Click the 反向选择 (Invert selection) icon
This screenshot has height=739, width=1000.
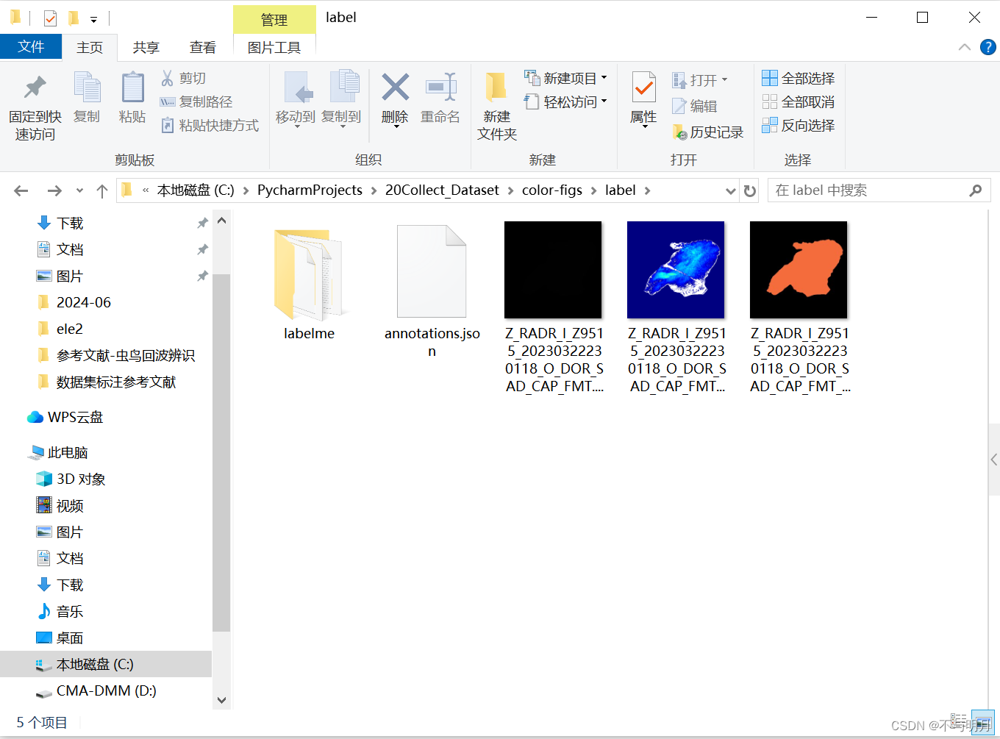tap(799, 125)
